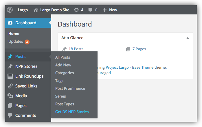
Task: Select Tags from Posts submenu
Action: pyautogui.click(x=59, y=81)
